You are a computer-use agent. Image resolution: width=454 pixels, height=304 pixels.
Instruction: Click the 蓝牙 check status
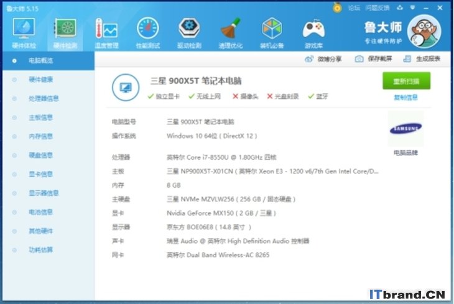point(318,96)
